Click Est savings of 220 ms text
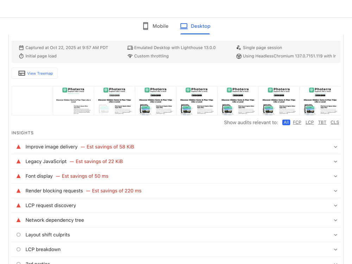 coord(117,191)
